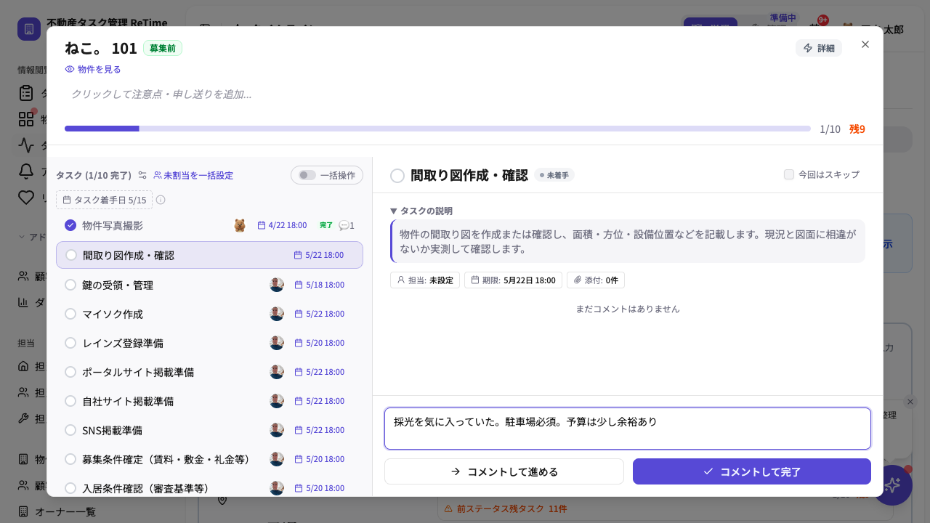Check the マイソク作成 circle
Viewport: 930px width, 523px height.
70,314
